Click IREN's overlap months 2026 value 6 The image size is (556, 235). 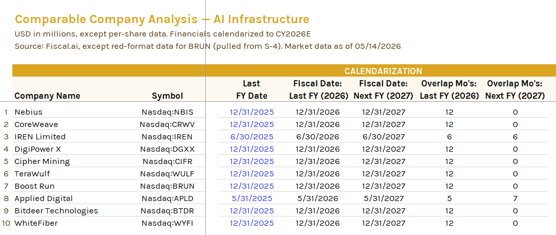point(449,137)
